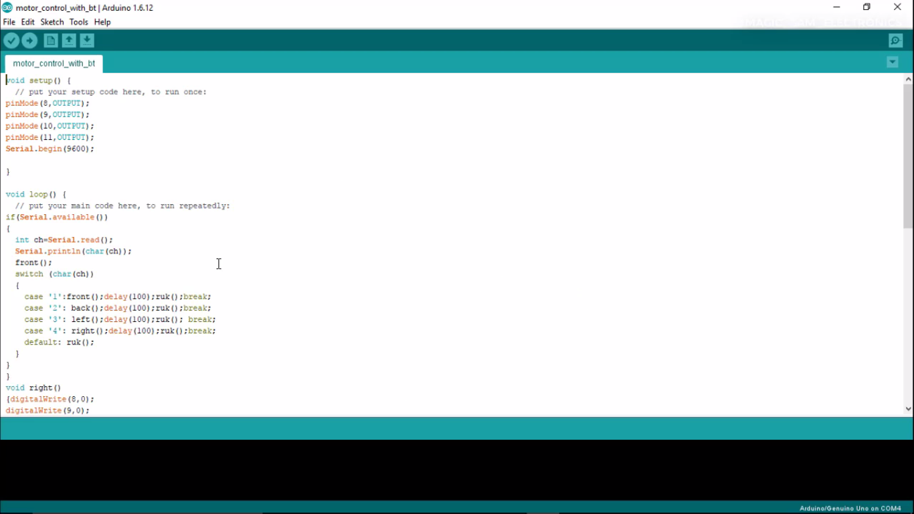Click the Arduino logo in the title bar
This screenshot has width=914, height=514.
(7, 7)
